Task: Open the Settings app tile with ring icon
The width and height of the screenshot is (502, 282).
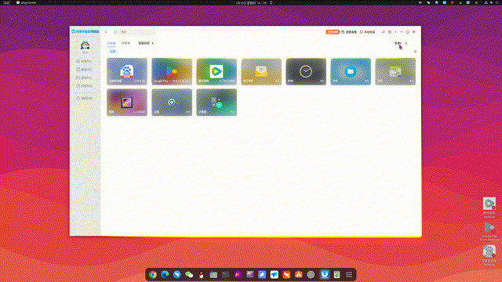Action: pyautogui.click(x=172, y=103)
